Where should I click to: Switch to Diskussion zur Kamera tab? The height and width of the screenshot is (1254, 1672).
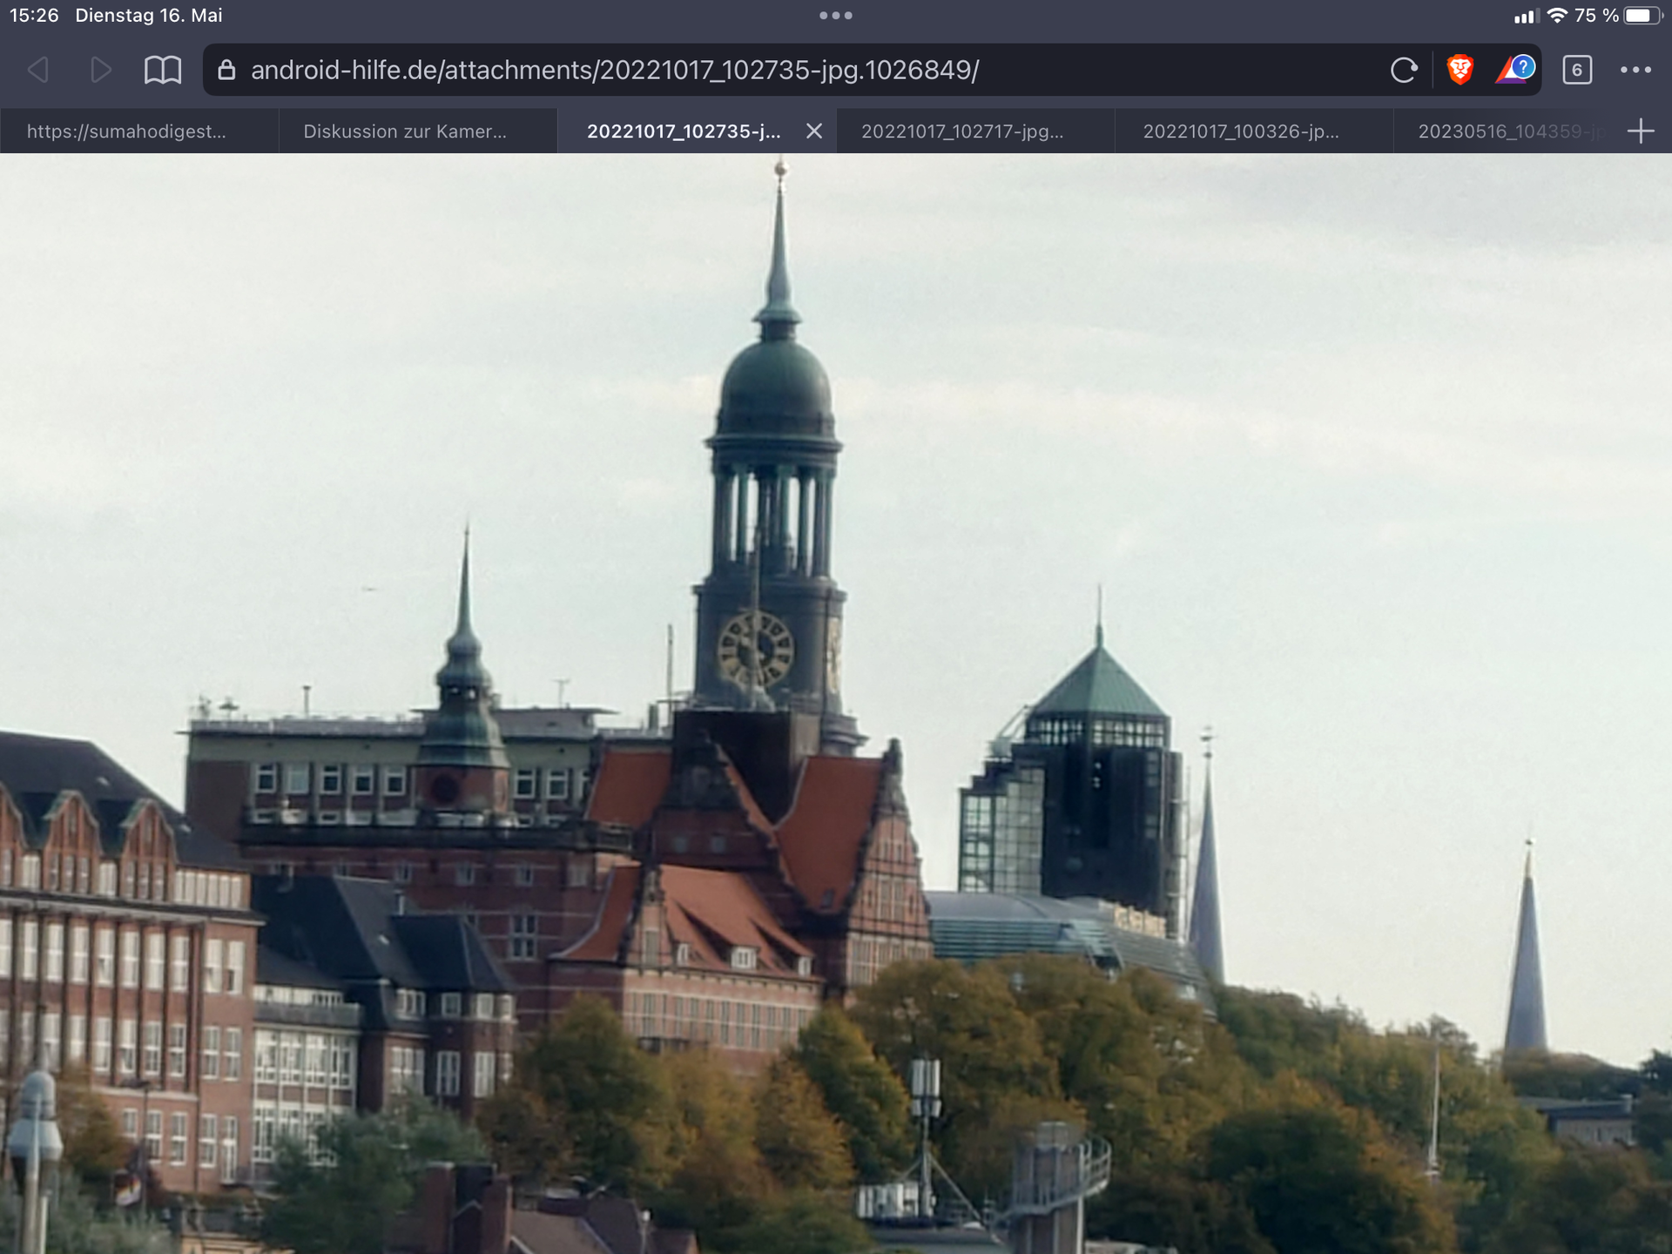click(x=405, y=131)
